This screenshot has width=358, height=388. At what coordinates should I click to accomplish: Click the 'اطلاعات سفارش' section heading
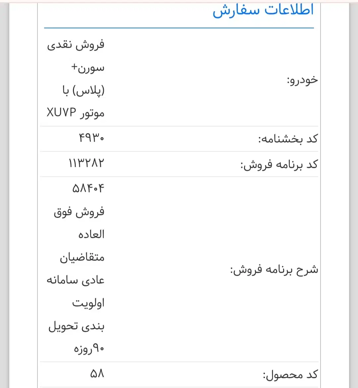click(x=263, y=10)
